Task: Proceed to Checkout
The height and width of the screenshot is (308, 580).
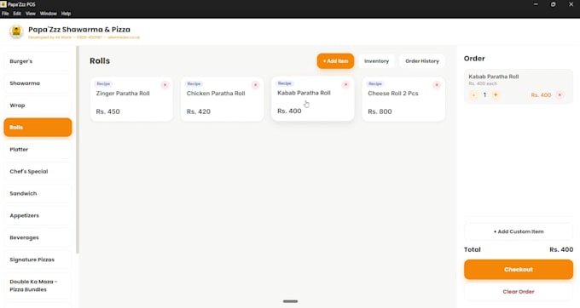Action: coord(519,269)
